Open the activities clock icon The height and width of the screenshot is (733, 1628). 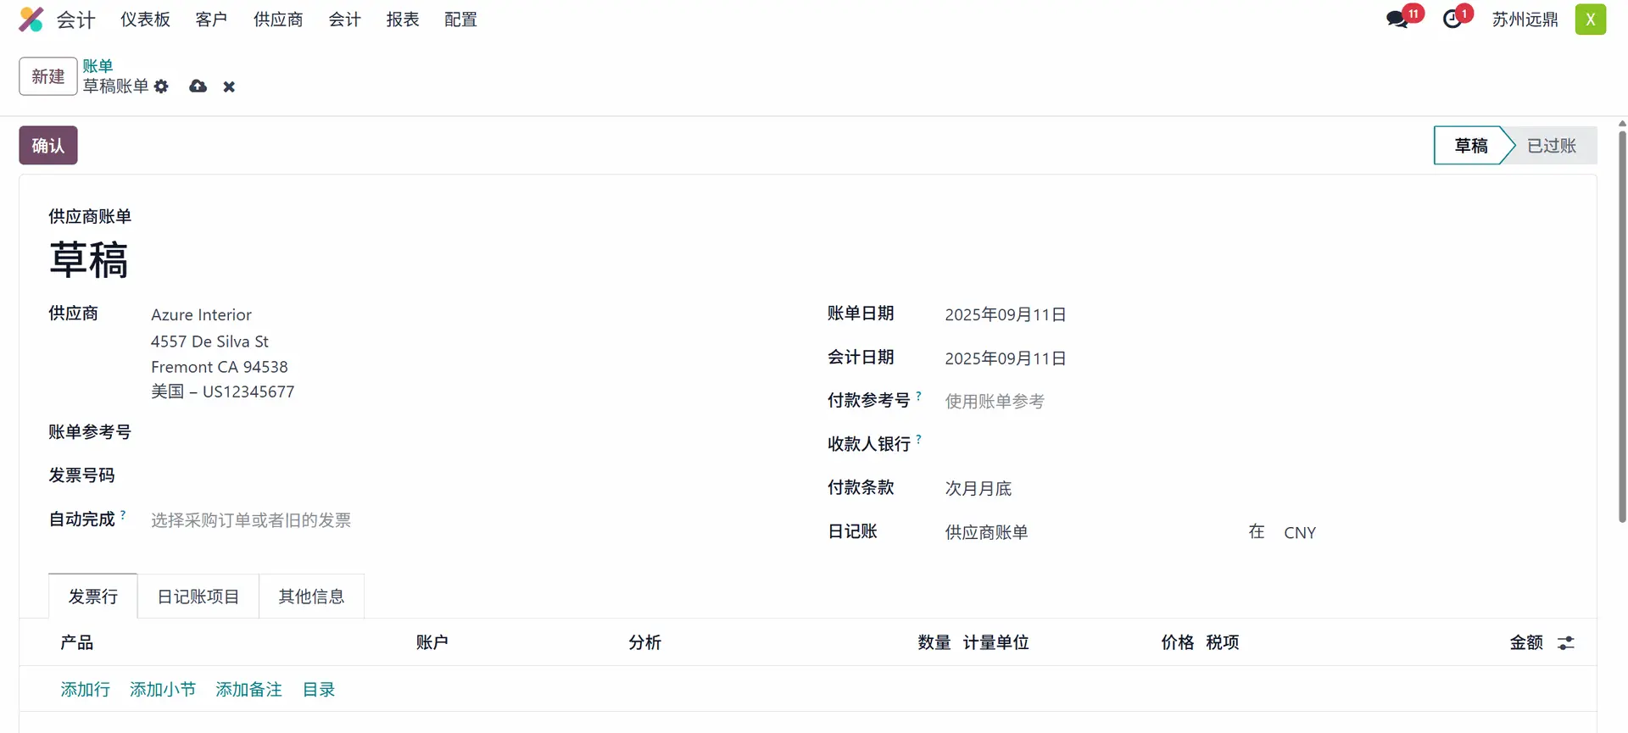tap(1452, 19)
